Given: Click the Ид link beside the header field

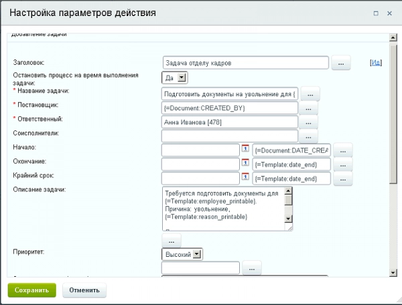Looking at the screenshot, I should pyautogui.click(x=375, y=63).
